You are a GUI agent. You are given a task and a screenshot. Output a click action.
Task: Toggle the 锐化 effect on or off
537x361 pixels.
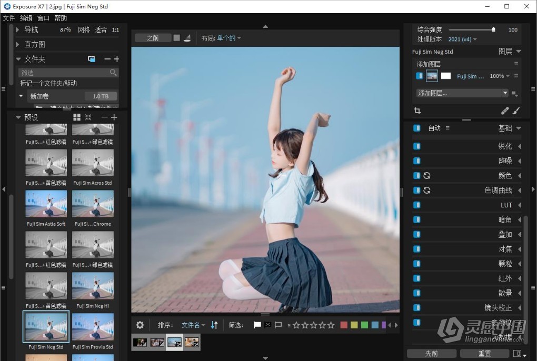pos(417,146)
